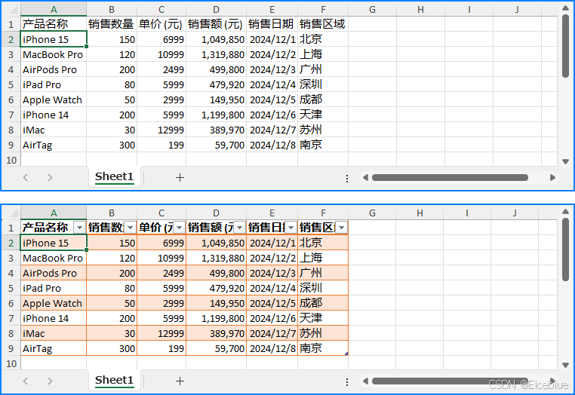The height and width of the screenshot is (395, 575).
Task: Click vertical scroll down arrow in lower workbook
Action: click(x=565, y=365)
